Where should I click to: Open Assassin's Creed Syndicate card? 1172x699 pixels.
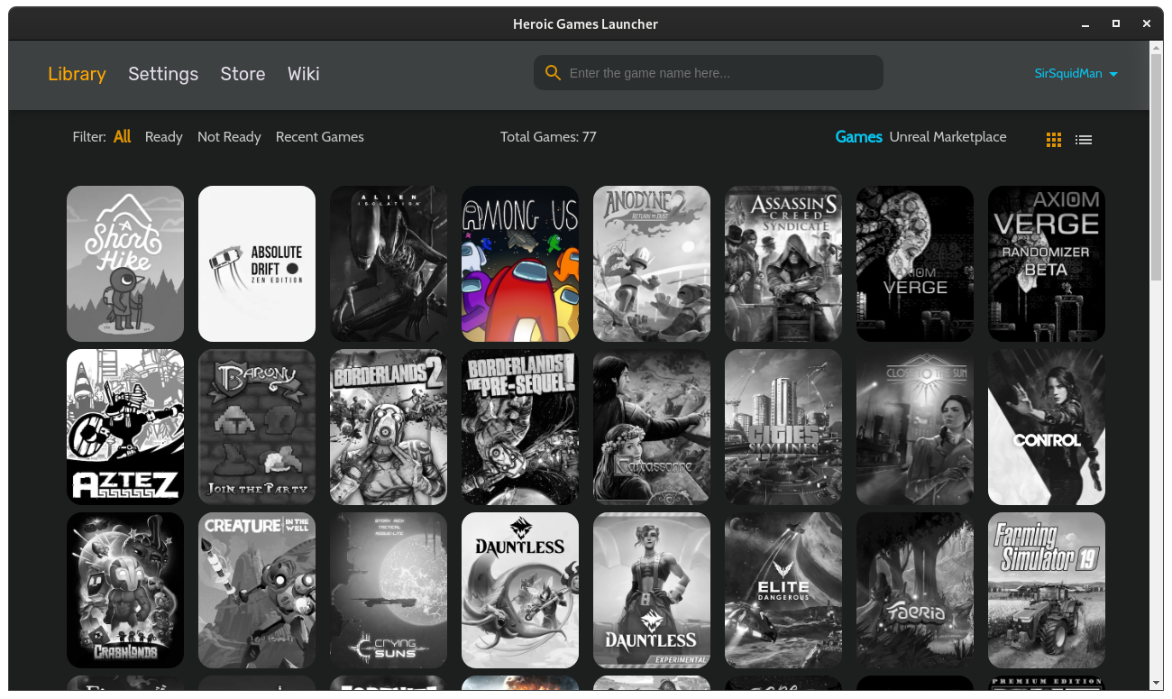click(783, 263)
